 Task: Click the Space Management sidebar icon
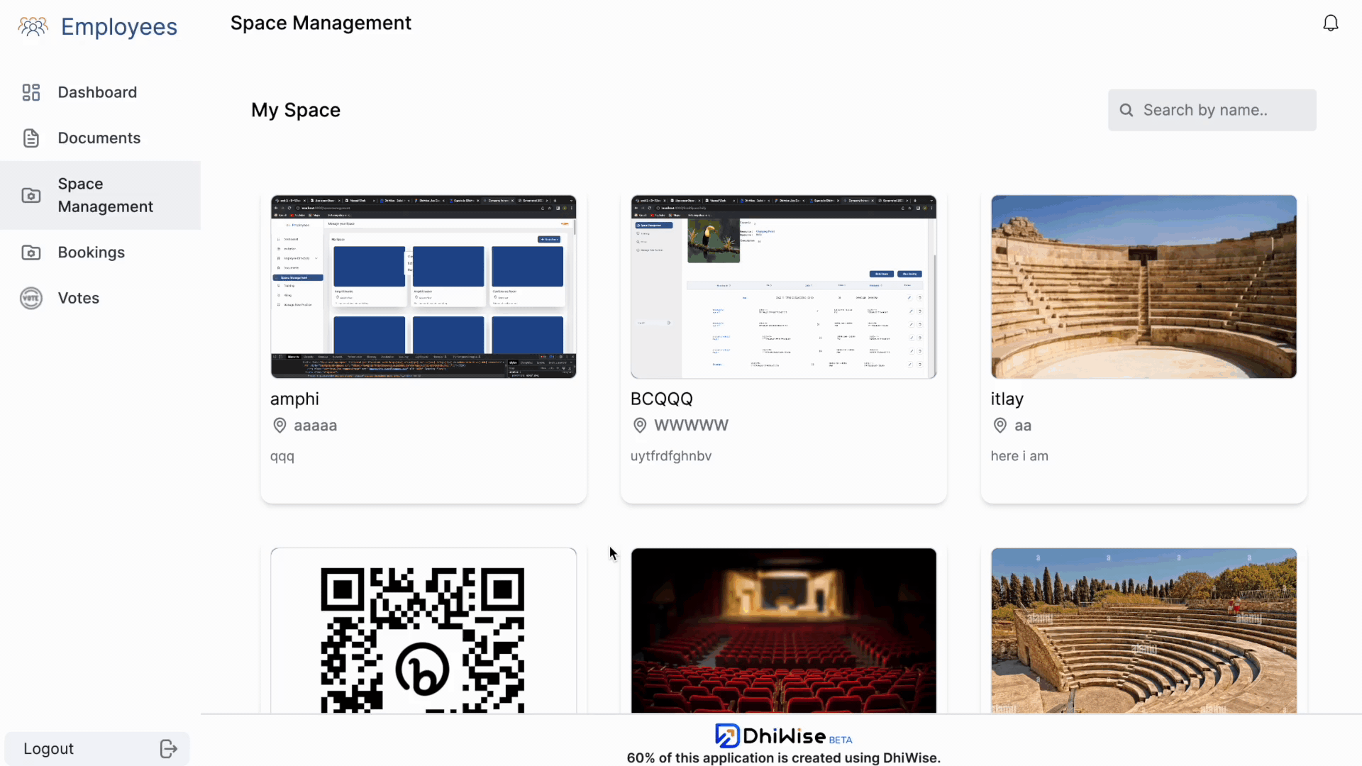[30, 194]
